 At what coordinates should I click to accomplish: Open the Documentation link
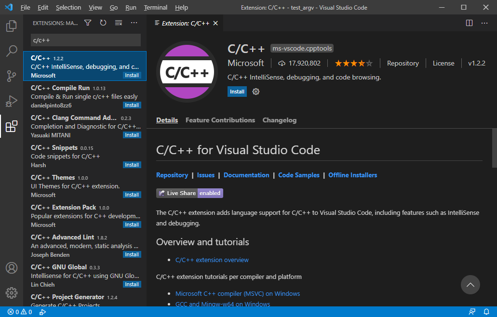(x=246, y=175)
